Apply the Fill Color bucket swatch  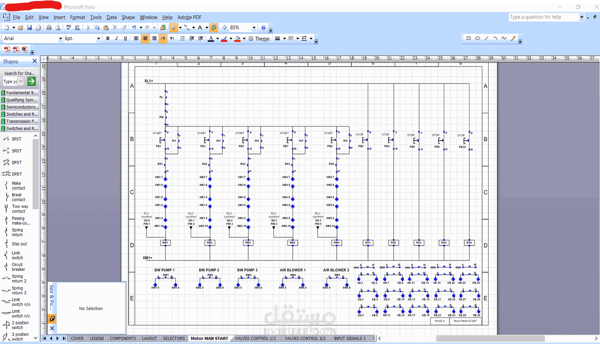tap(237, 39)
